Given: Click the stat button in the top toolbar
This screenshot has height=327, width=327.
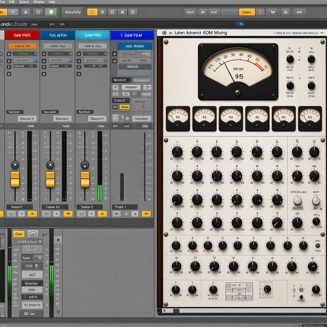Looking at the screenshot, I should (299, 12).
